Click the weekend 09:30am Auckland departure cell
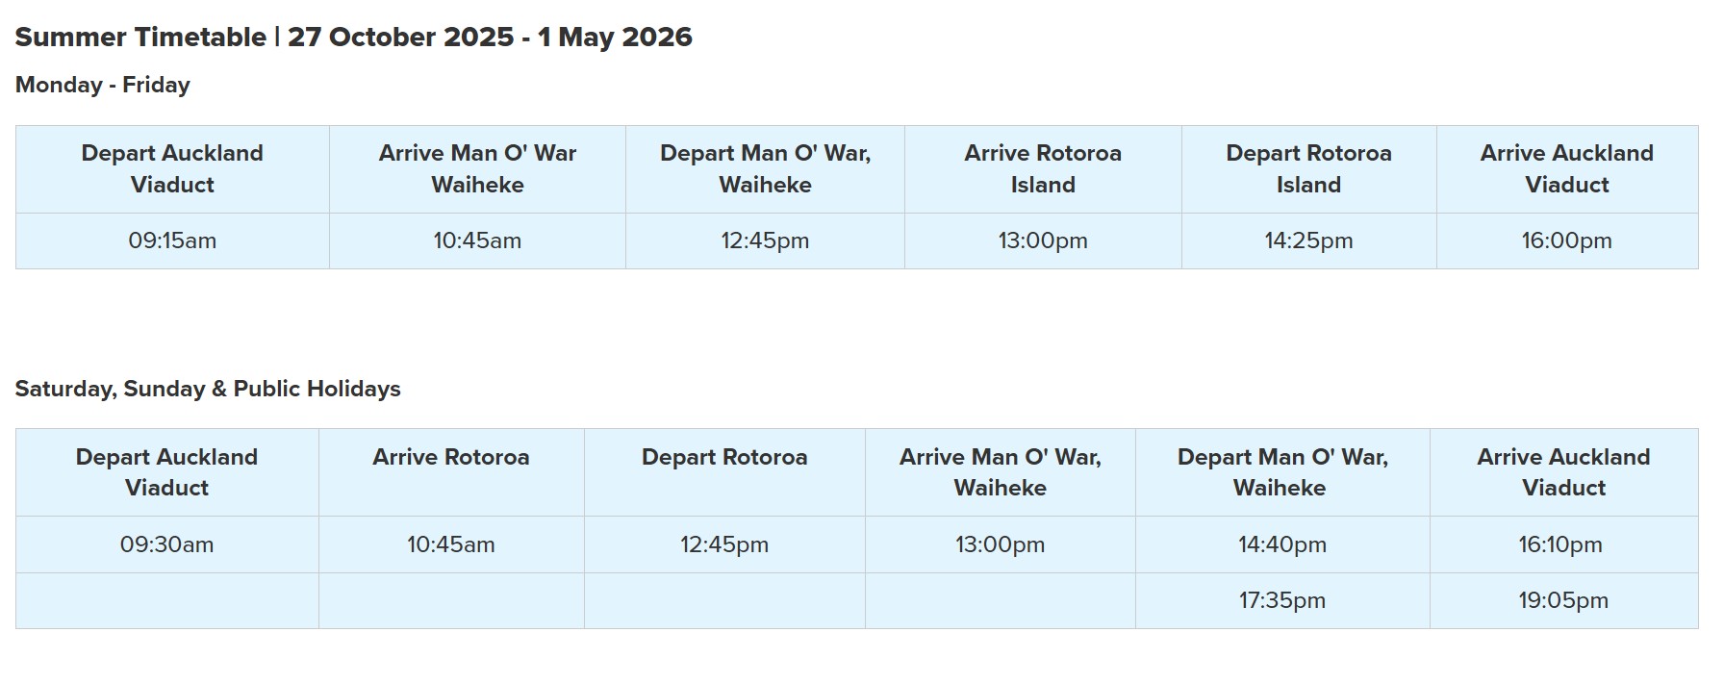 (x=166, y=544)
